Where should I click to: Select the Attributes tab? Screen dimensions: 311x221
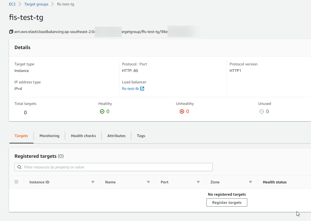coord(116,136)
